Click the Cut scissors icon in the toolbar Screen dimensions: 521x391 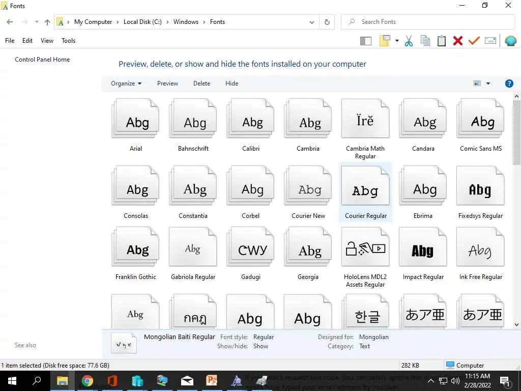409,41
